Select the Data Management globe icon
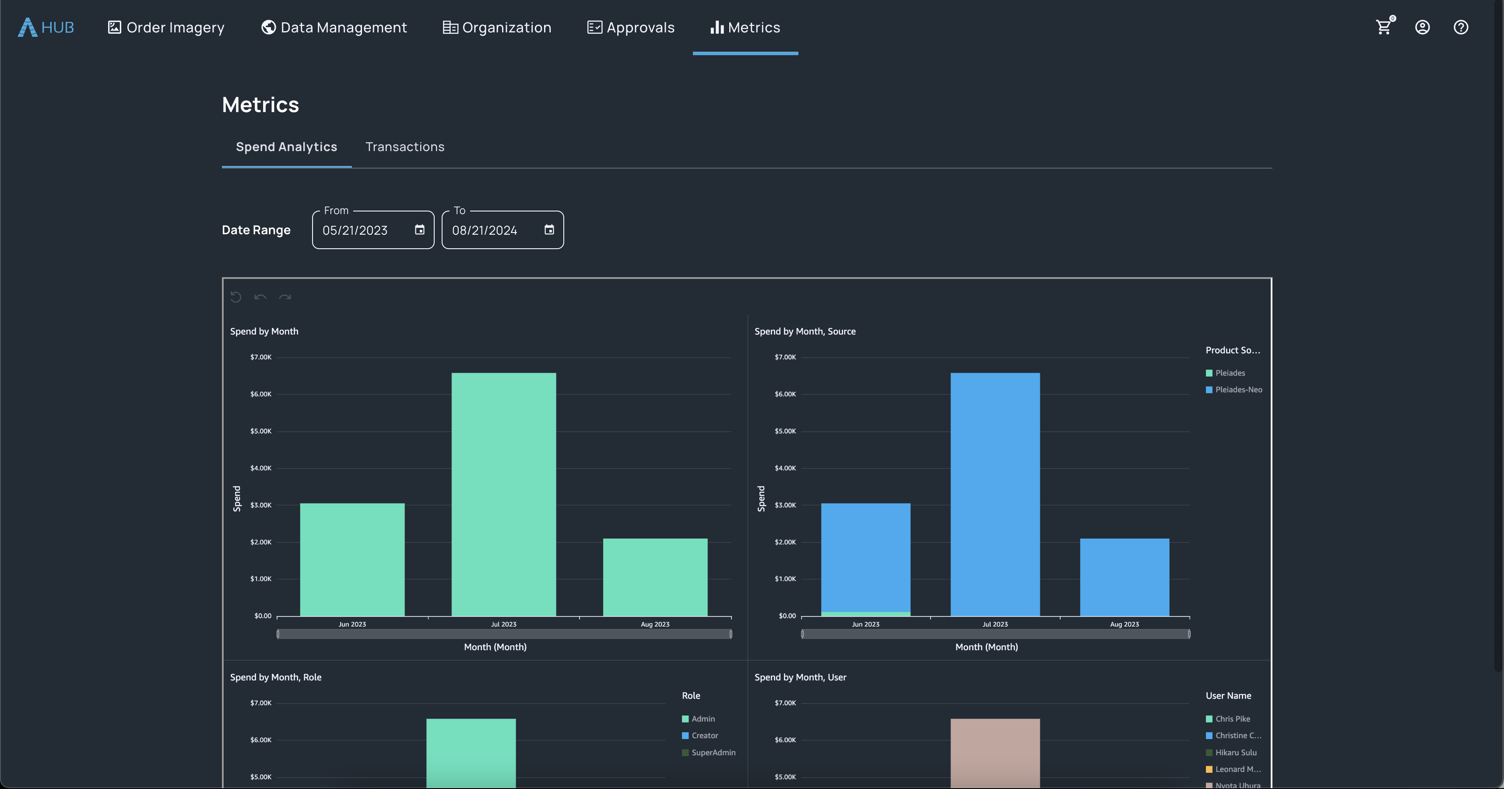This screenshot has width=1504, height=789. [x=268, y=27]
